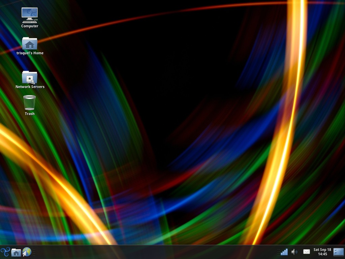345x259 pixels.
Task: Open calendar from the Sat Sep 18 clock
Action: pos(322,252)
